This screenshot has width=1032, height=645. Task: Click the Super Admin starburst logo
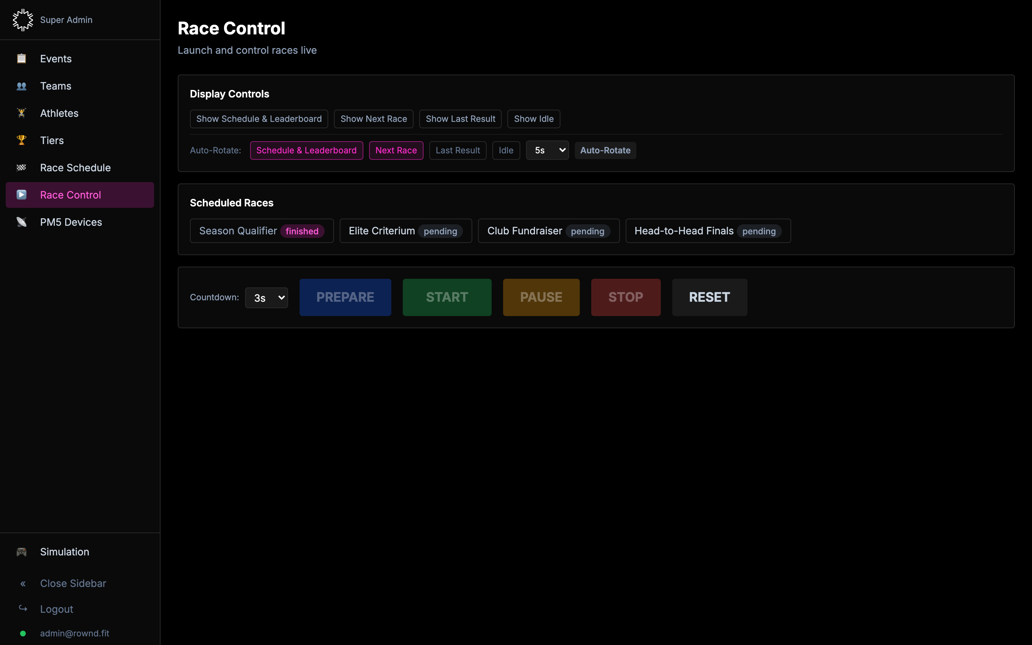(23, 20)
